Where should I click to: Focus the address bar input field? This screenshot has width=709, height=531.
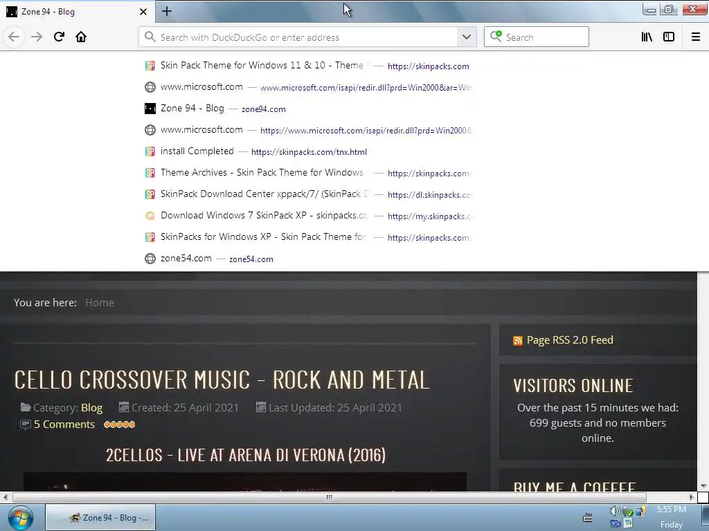[307, 37]
